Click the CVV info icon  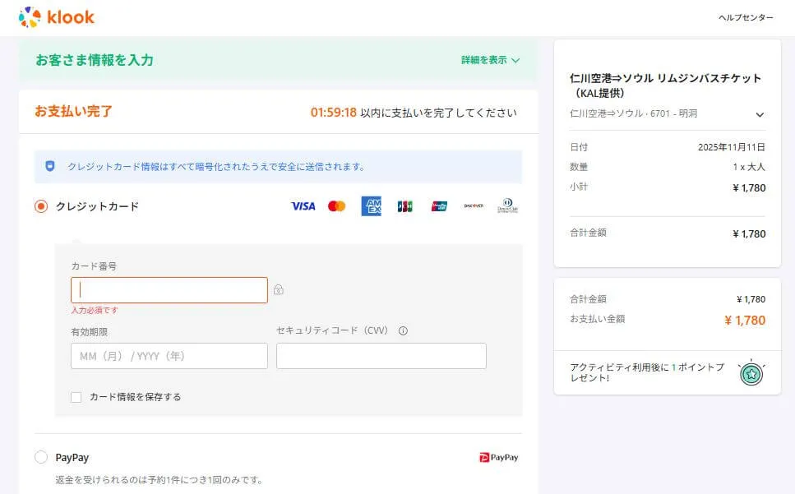point(403,330)
